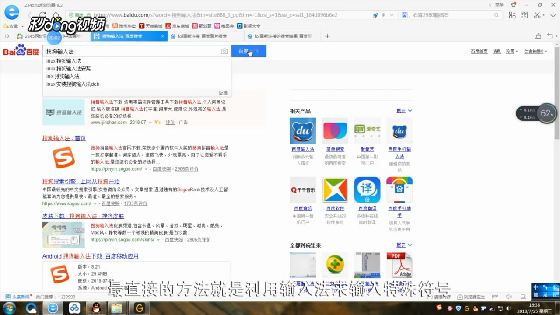Open 唯品会 bookmark
The height and width of the screenshot is (315, 560).
click(x=225, y=26)
